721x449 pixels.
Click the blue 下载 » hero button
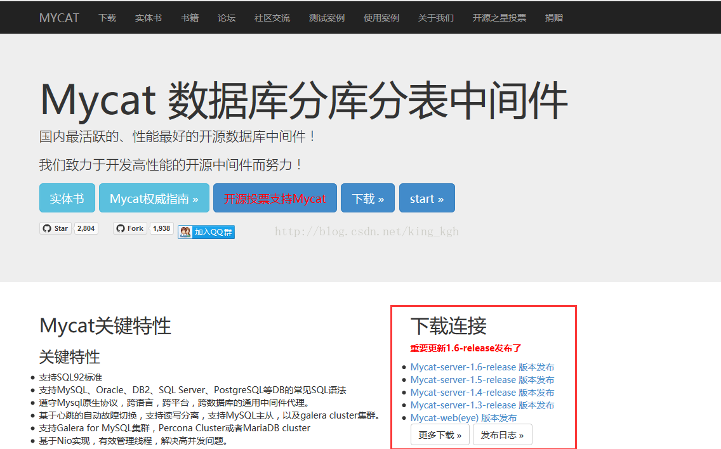368,198
